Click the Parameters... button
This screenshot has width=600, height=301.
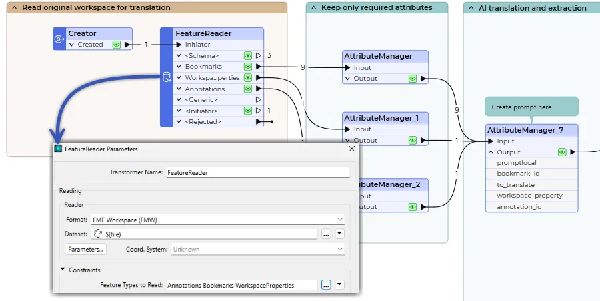coord(85,249)
